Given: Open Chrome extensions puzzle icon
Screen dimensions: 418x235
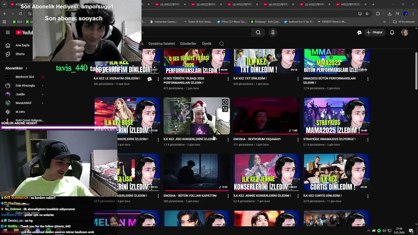Looking at the screenshot, I should click(x=378, y=14).
